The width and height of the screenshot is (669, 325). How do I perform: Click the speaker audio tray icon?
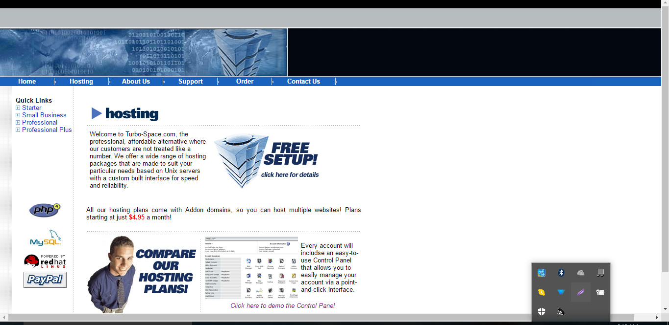561,311
